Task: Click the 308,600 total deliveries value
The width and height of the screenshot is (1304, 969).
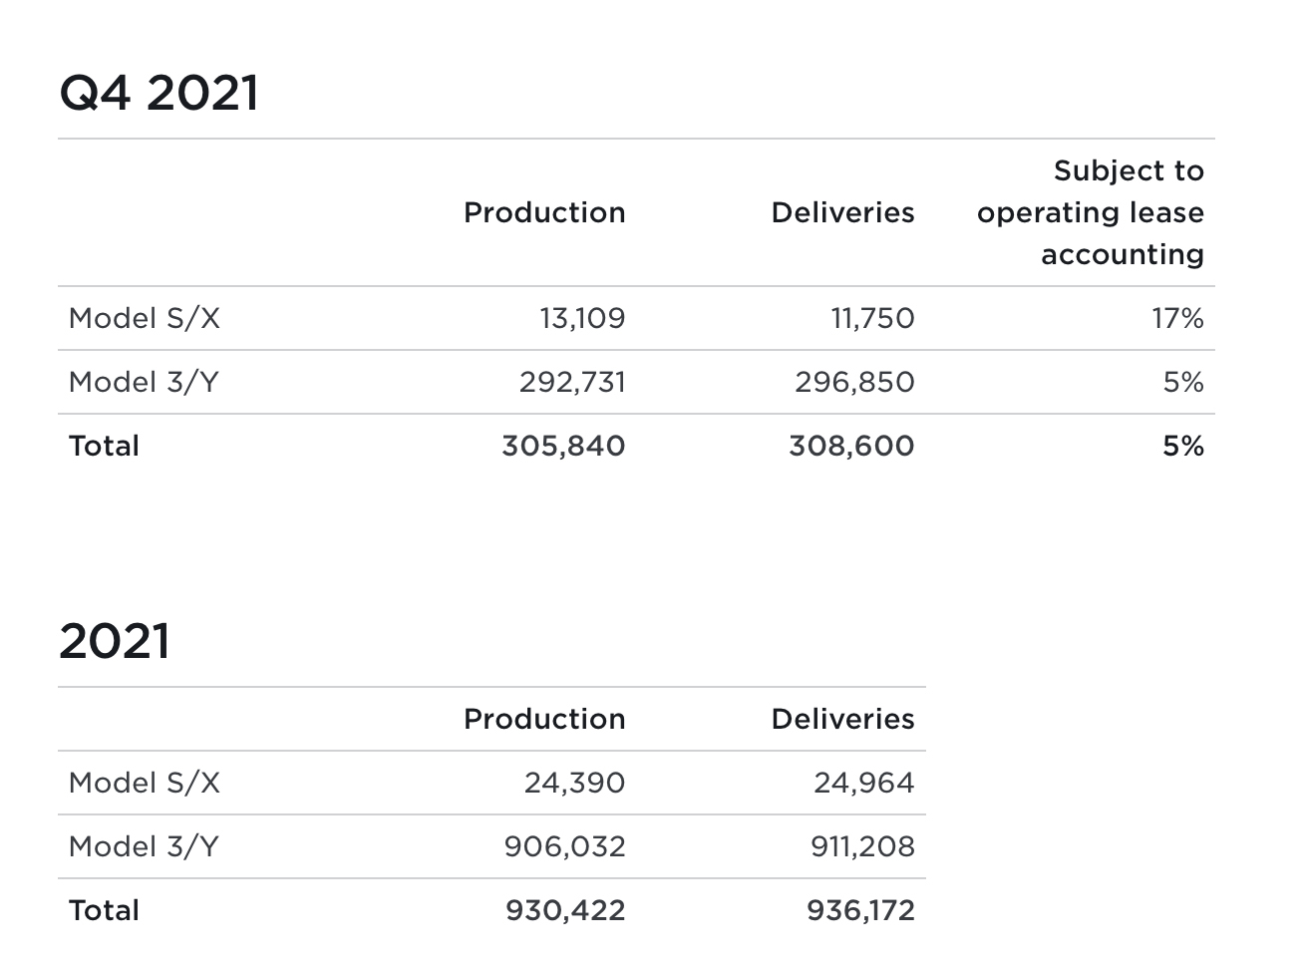Action: [x=851, y=446]
